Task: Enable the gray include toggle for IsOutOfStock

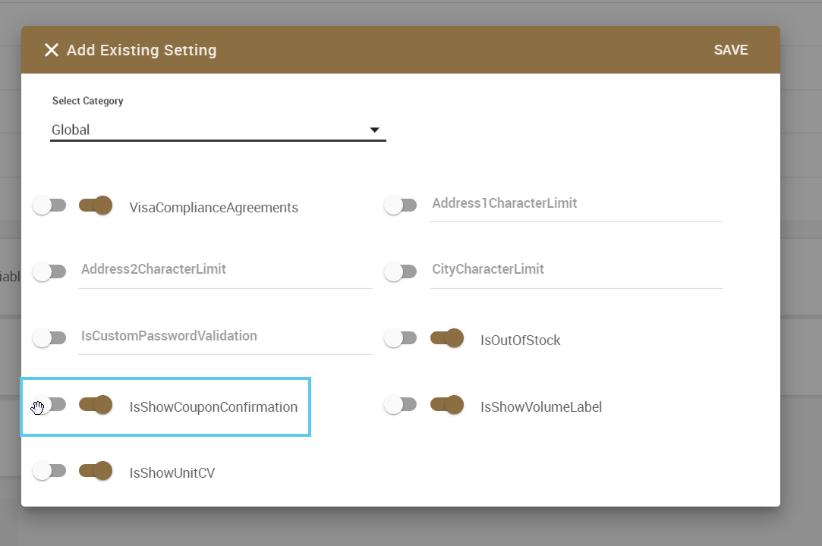Action: tap(400, 337)
